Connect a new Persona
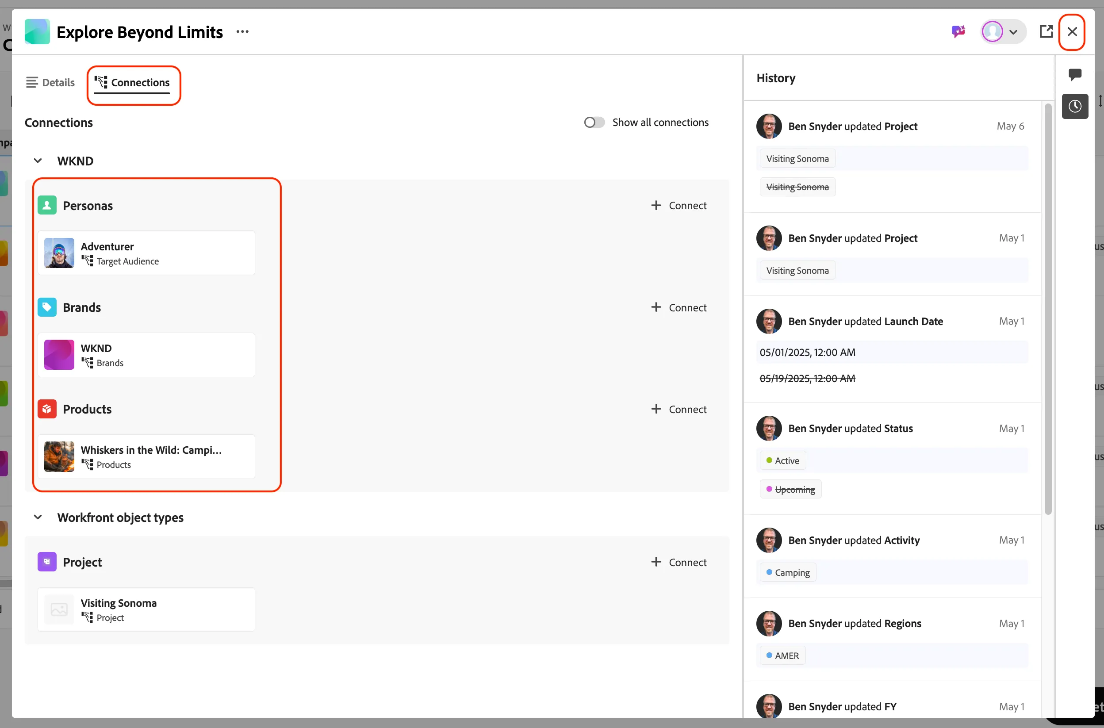1104x728 pixels. tap(679, 205)
